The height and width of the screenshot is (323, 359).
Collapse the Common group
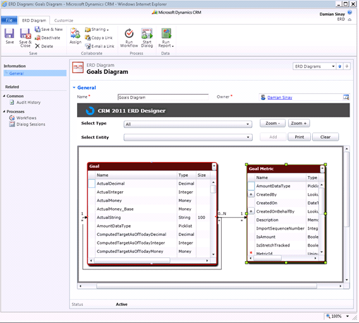click(4, 96)
